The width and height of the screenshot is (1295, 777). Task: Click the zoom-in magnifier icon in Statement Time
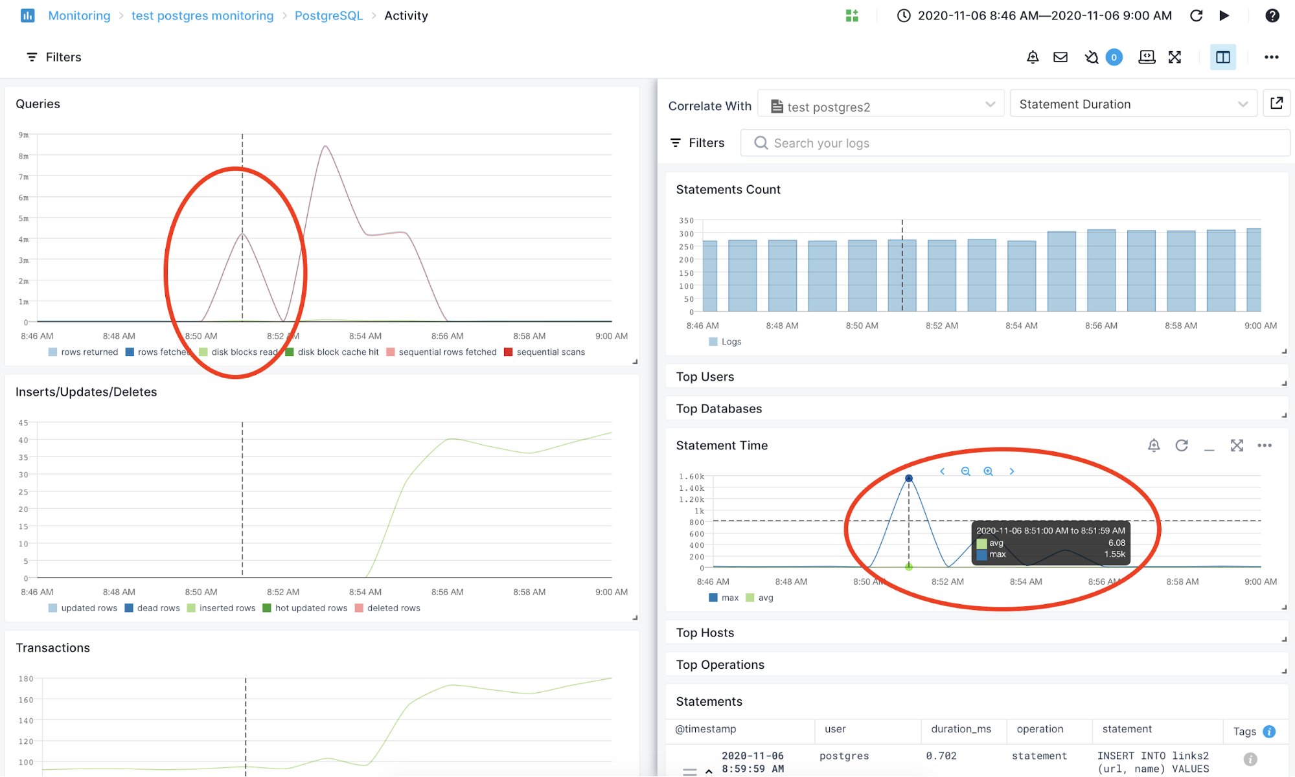988,471
